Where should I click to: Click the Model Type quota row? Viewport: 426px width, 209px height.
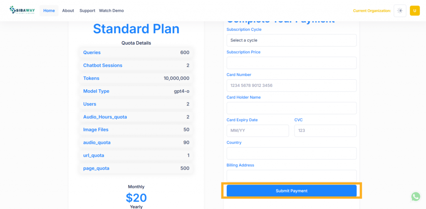(136, 91)
